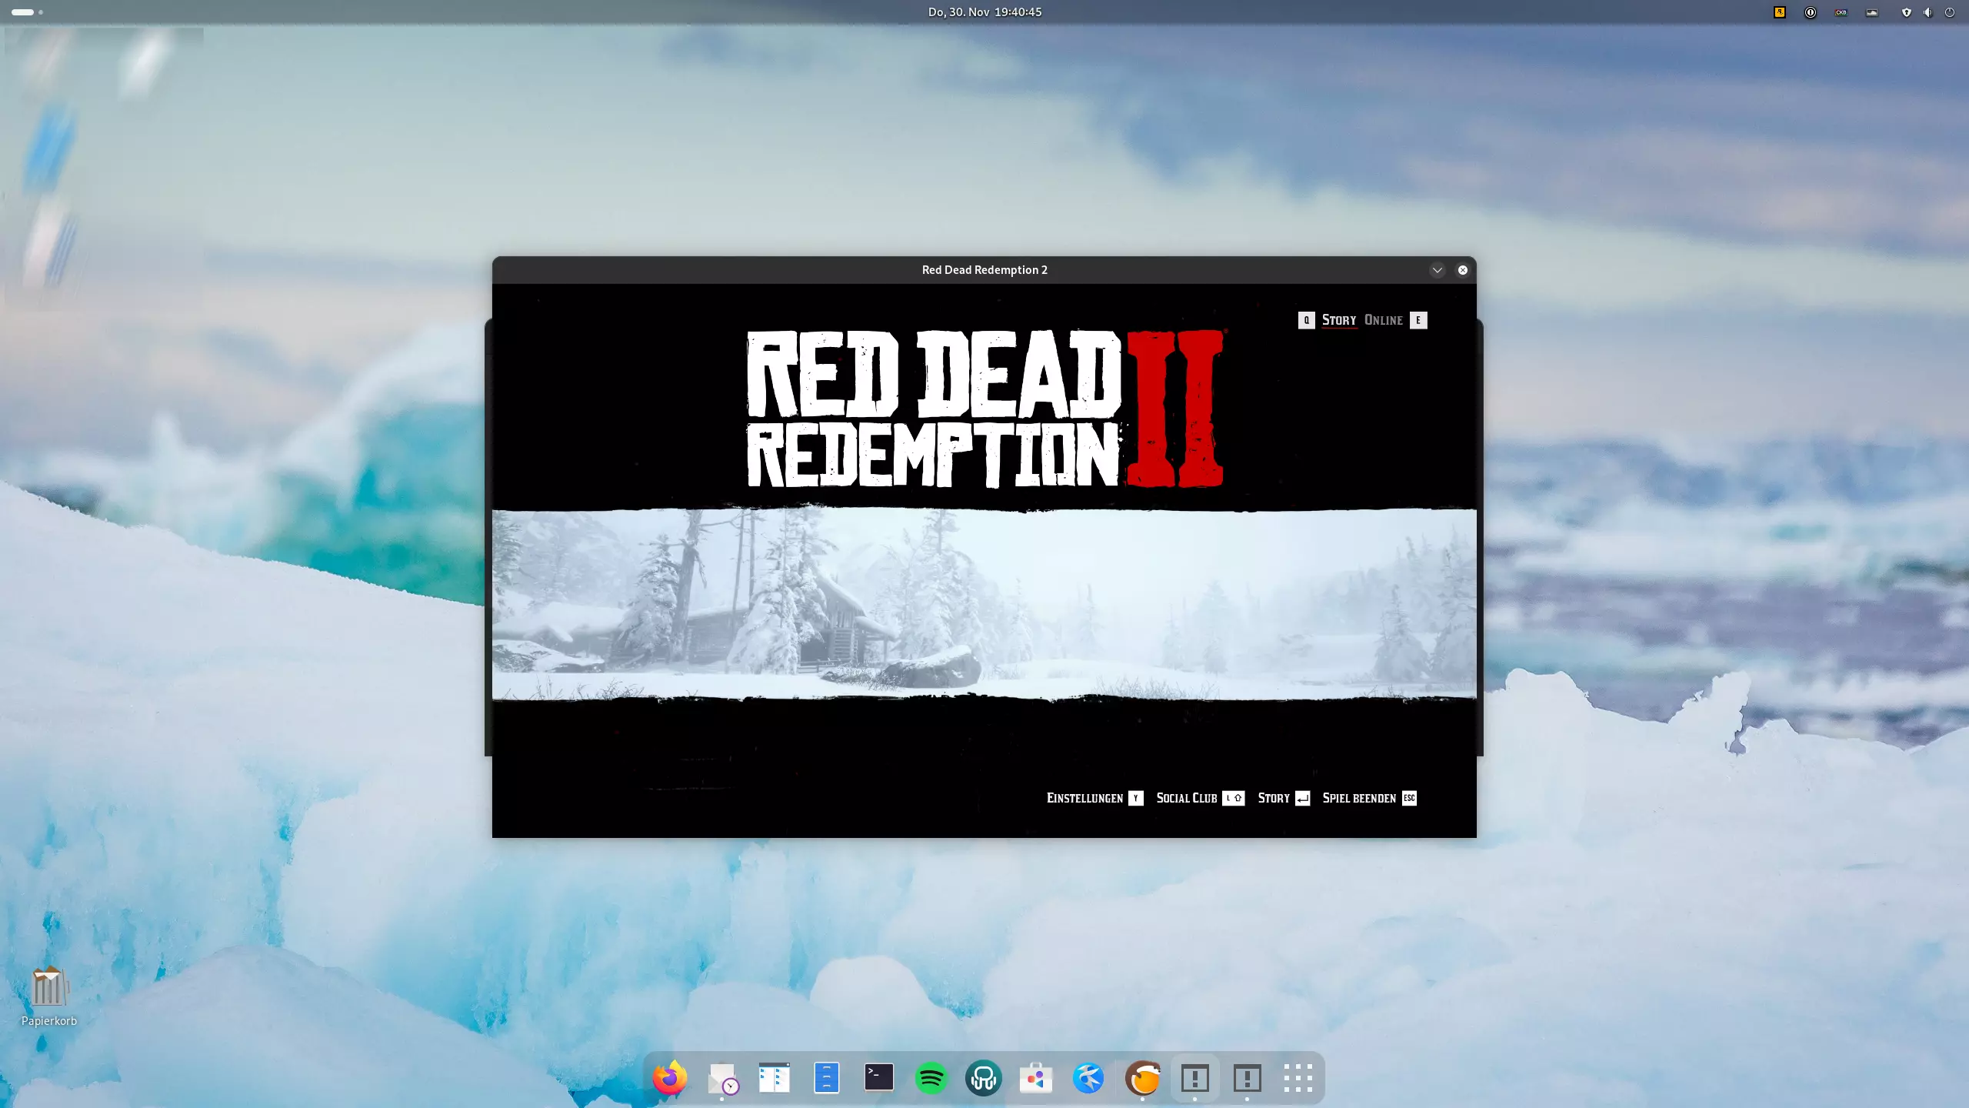
Task: Close the Red Dead Redemption 2 window
Action: coord(1462,270)
